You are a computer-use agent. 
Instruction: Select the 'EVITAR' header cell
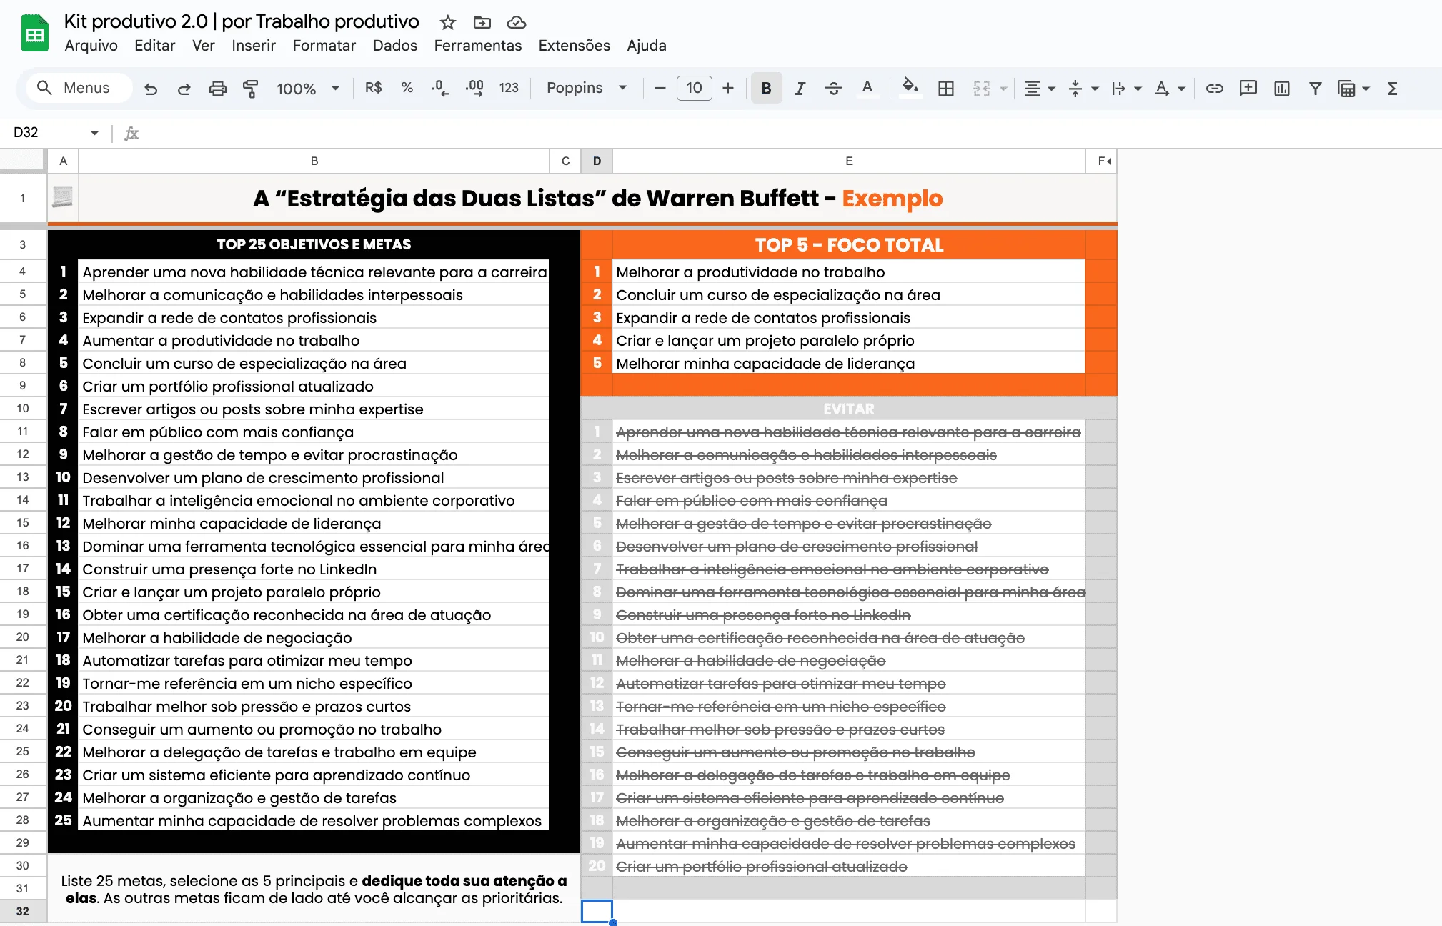849,409
